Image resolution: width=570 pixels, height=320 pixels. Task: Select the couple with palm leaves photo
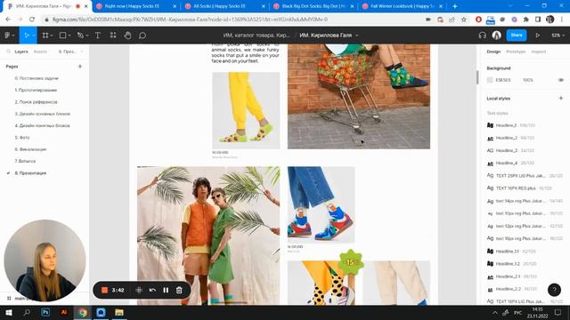click(208, 236)
